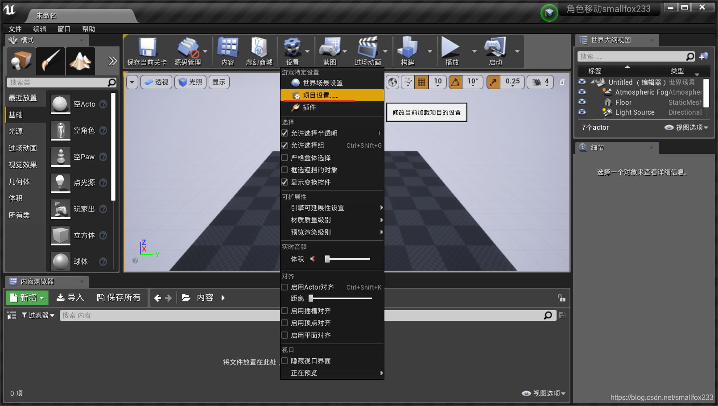
Task: Open the 文件 menu
Action: (x=15, y=29)
